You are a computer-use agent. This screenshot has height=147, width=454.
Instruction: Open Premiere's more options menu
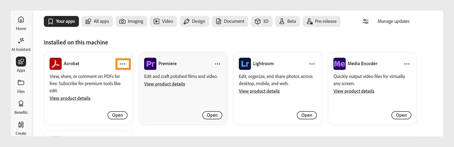[218, 64]
